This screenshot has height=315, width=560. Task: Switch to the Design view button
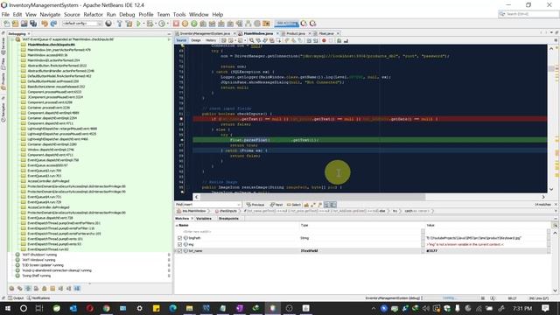tap(196, 40)
